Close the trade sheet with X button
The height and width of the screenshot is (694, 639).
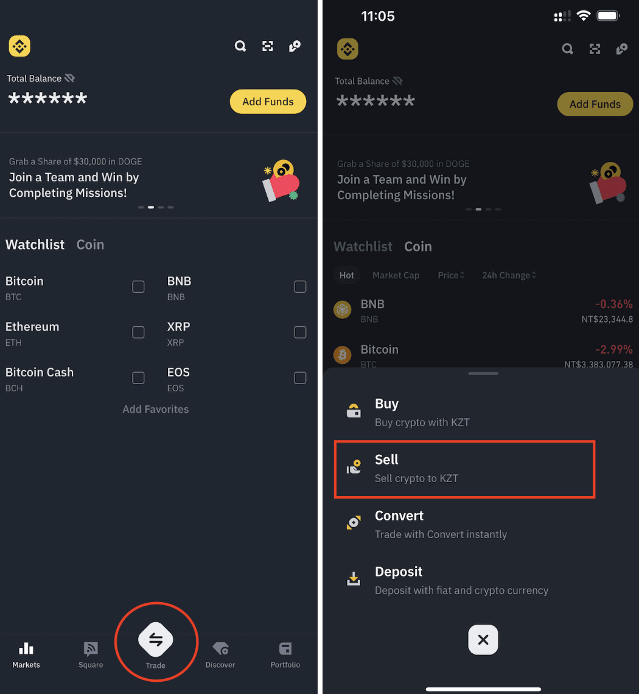pos(483,640)
